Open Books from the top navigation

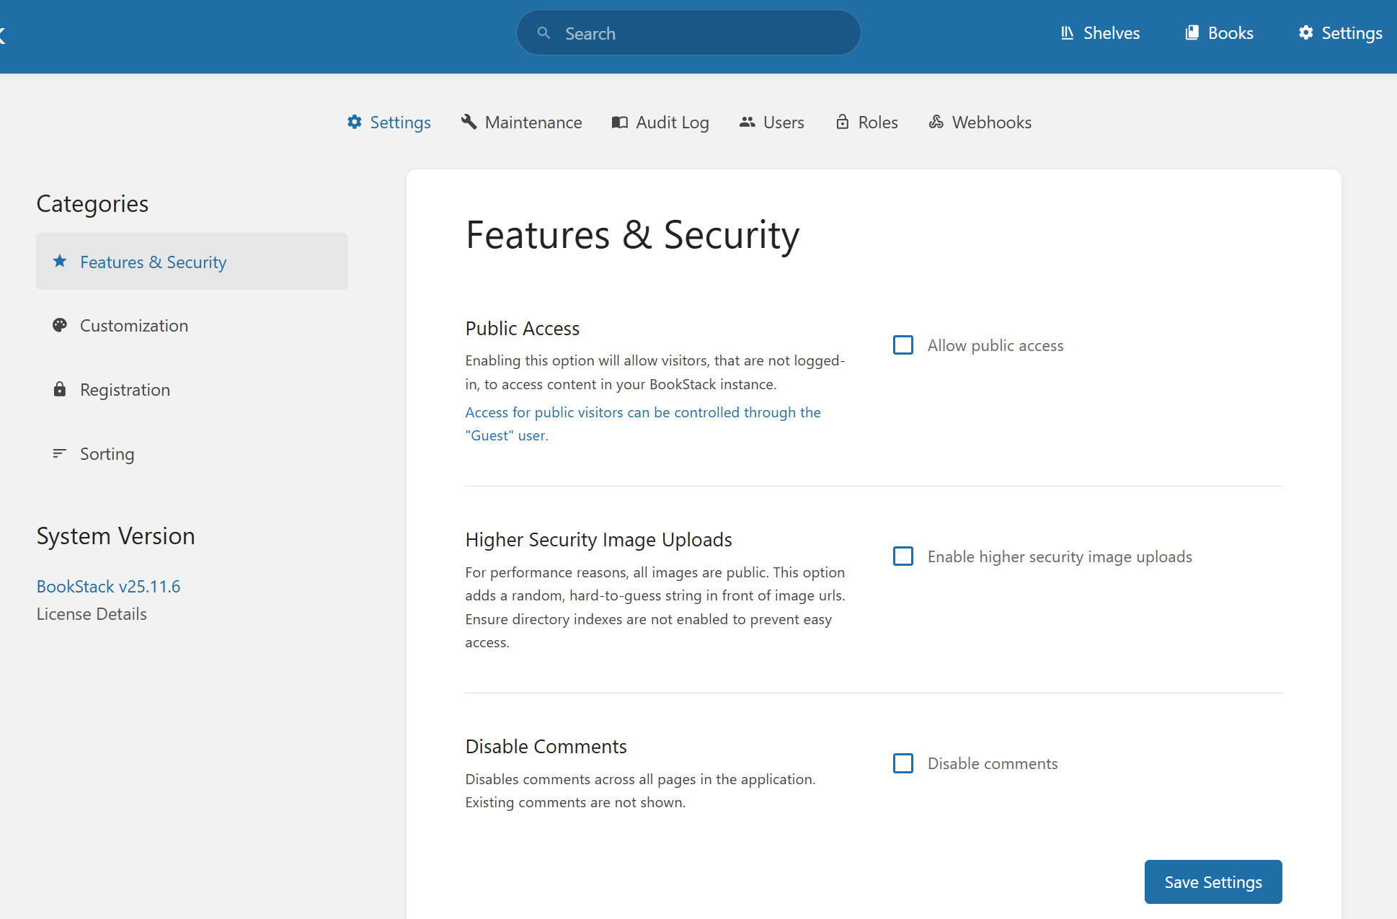click(1220, 33)
